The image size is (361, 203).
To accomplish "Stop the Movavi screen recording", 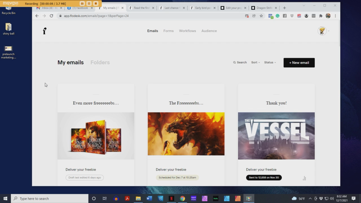I will (96, 4).
